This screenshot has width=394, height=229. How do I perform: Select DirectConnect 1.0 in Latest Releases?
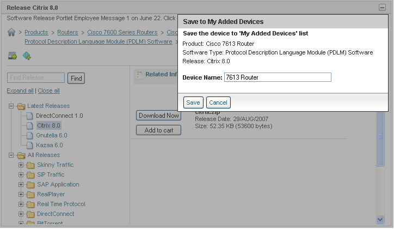coord(59,116)
